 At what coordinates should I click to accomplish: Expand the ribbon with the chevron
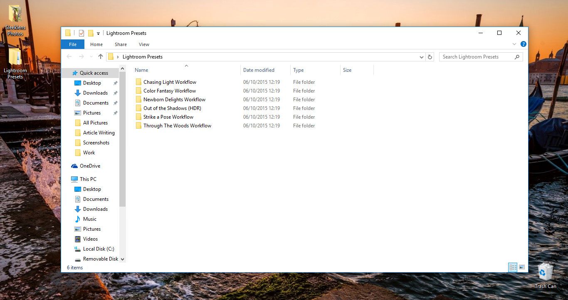click(x=514, y=44)
